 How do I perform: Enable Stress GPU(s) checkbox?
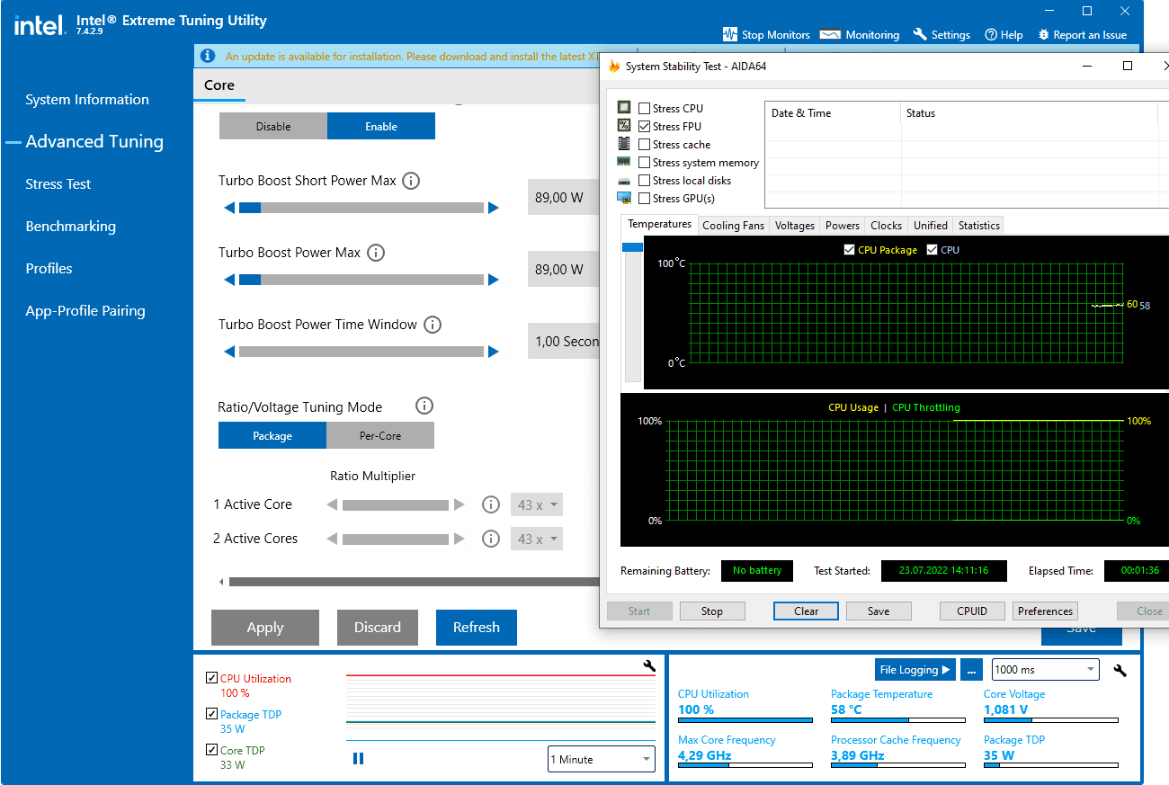[x=644, y=199]
